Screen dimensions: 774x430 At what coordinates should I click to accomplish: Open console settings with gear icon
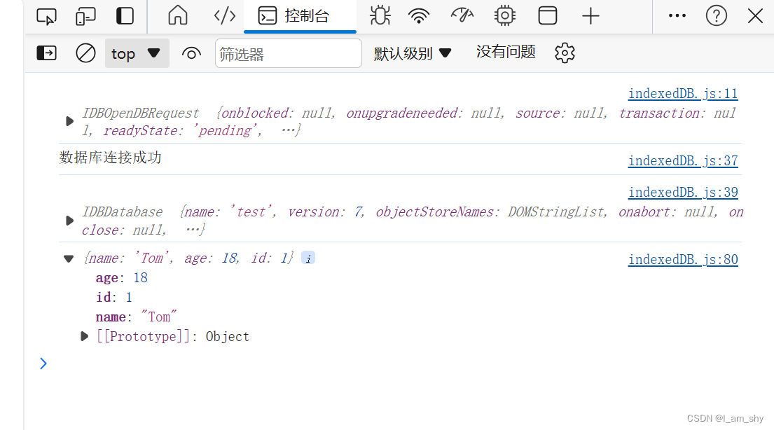click(565, 53)
